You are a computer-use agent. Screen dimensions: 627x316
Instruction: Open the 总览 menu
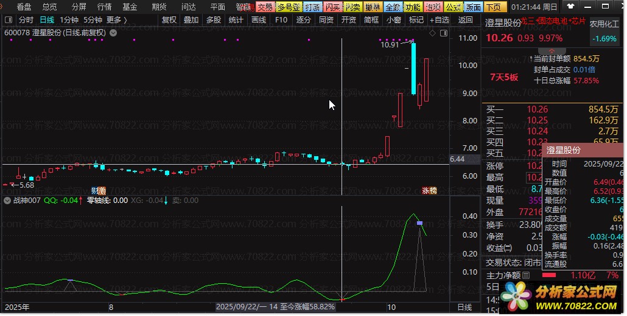click(x=49, y=7)
